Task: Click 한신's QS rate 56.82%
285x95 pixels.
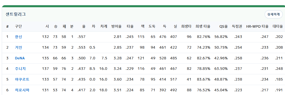Action: (x=221, y=37)
